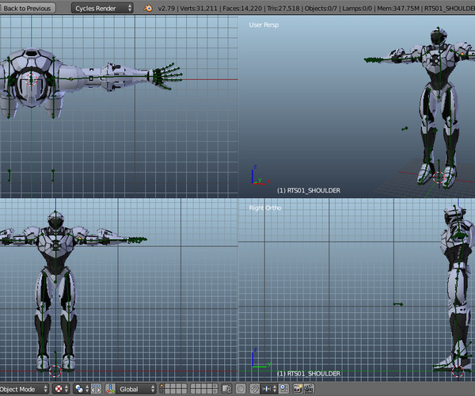The width and height of the screenshot is (475, 396).
Task: Click the Blender logo icon in header
Action: pos(148,8)
